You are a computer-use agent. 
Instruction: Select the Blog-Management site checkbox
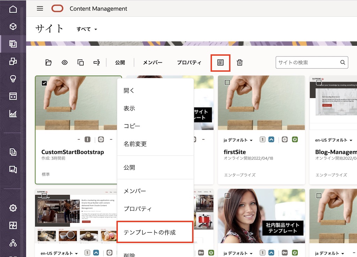click(x=319, y=83)
